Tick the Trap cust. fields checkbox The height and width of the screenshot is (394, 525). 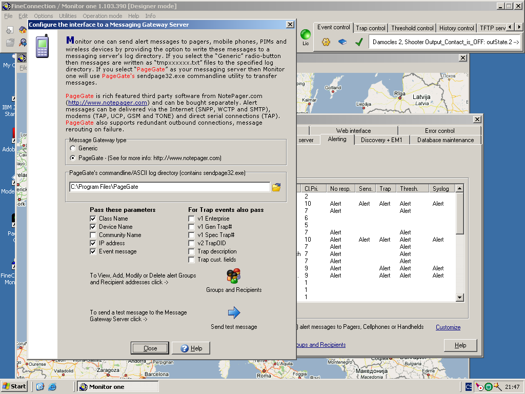(192, 260)
